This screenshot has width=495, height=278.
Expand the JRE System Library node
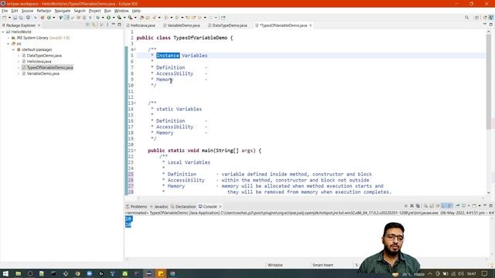(9, 38)
